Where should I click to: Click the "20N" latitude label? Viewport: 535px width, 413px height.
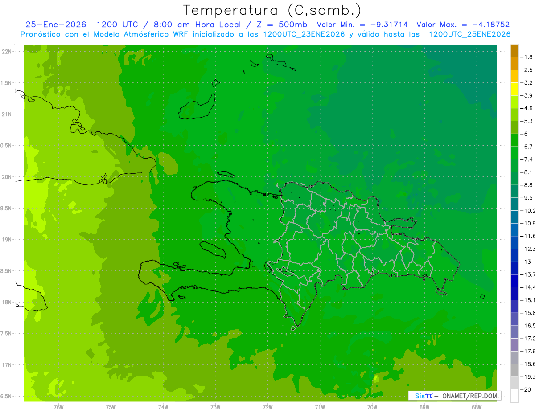7,177
